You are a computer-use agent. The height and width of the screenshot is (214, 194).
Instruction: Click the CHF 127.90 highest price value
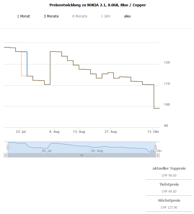pyautogui.click(x=169, y=208)
